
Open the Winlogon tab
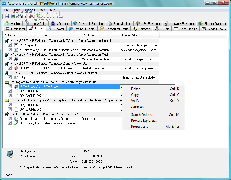tap(60, 23)
